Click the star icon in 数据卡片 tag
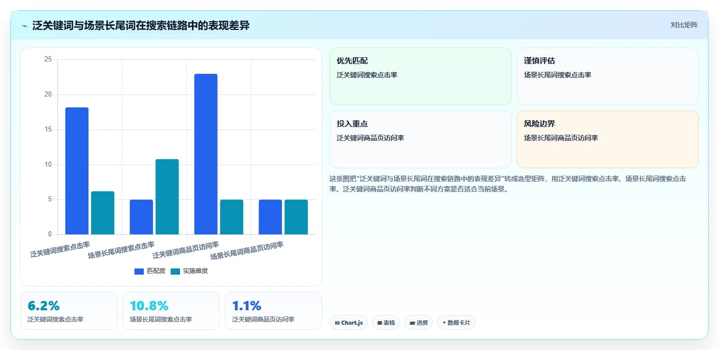This screenshot has height=350, width=719. point(444,323)
